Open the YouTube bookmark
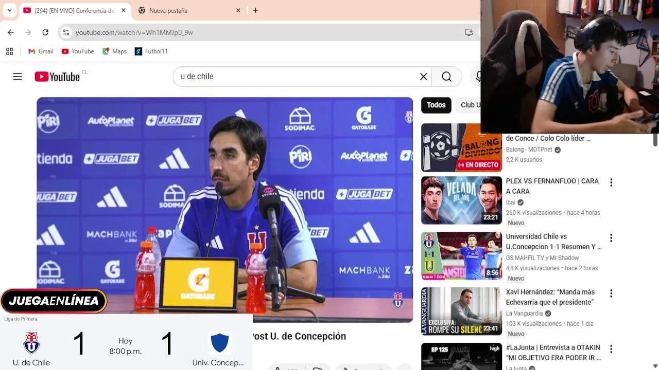This screenshot has height=370, width=659. 77,51
